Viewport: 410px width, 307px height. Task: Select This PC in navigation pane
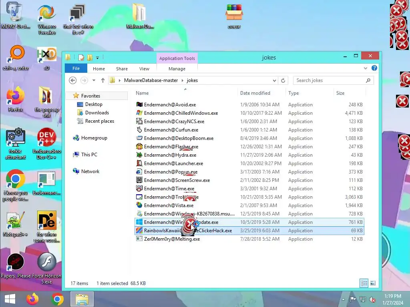click(89, 155)
